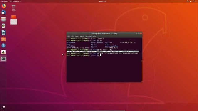Click 'ibus' directory name
Screen dimensions: 198x111
tap(93, 48)
